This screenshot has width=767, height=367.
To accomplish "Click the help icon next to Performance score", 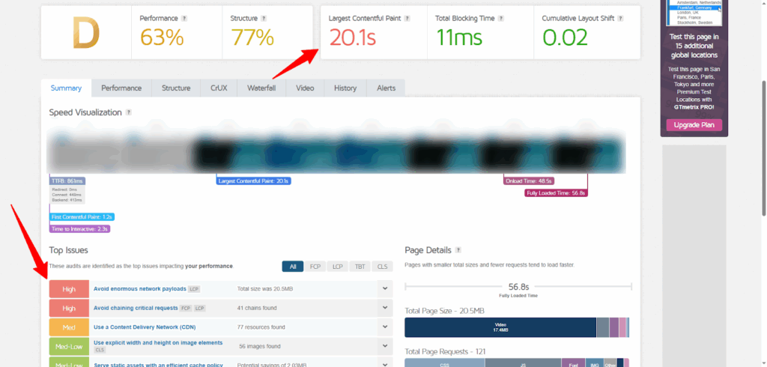I will [x=184, y=19].
